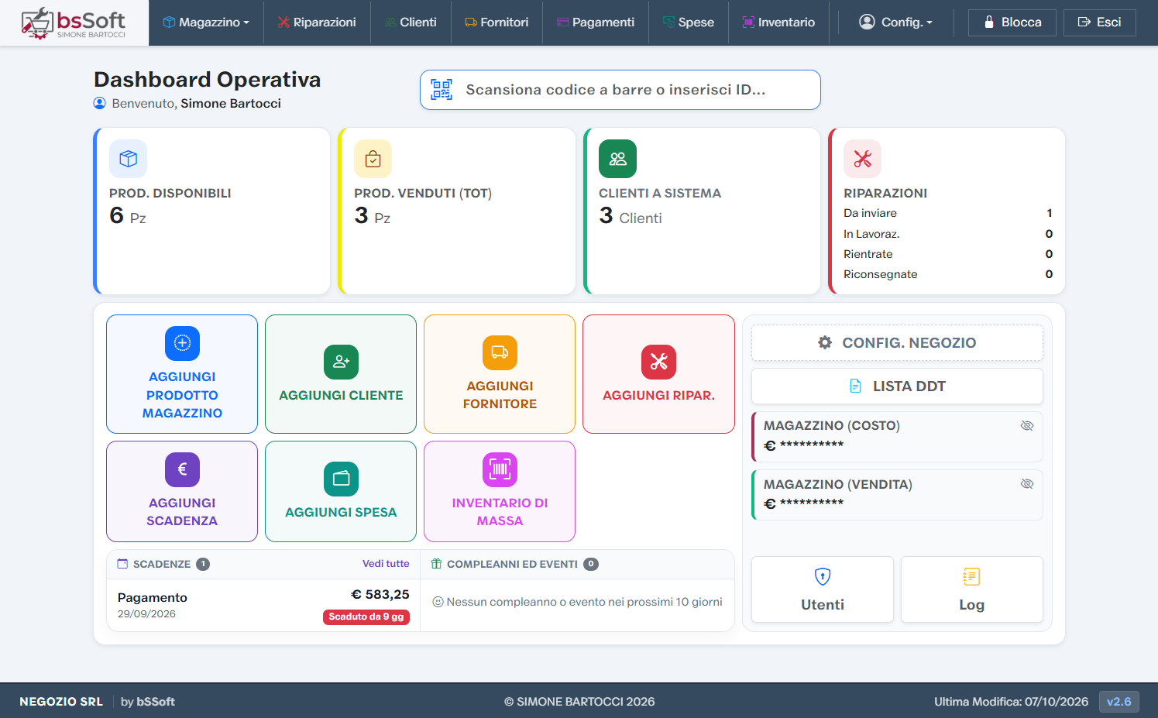
Task: Click the purple euro Aggiungi Scadenza icon
Action: (x=182, y=469)
